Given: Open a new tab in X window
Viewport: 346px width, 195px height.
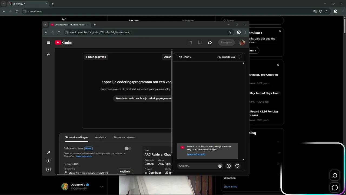Looking at the screenshot, I should click(52, 4).
